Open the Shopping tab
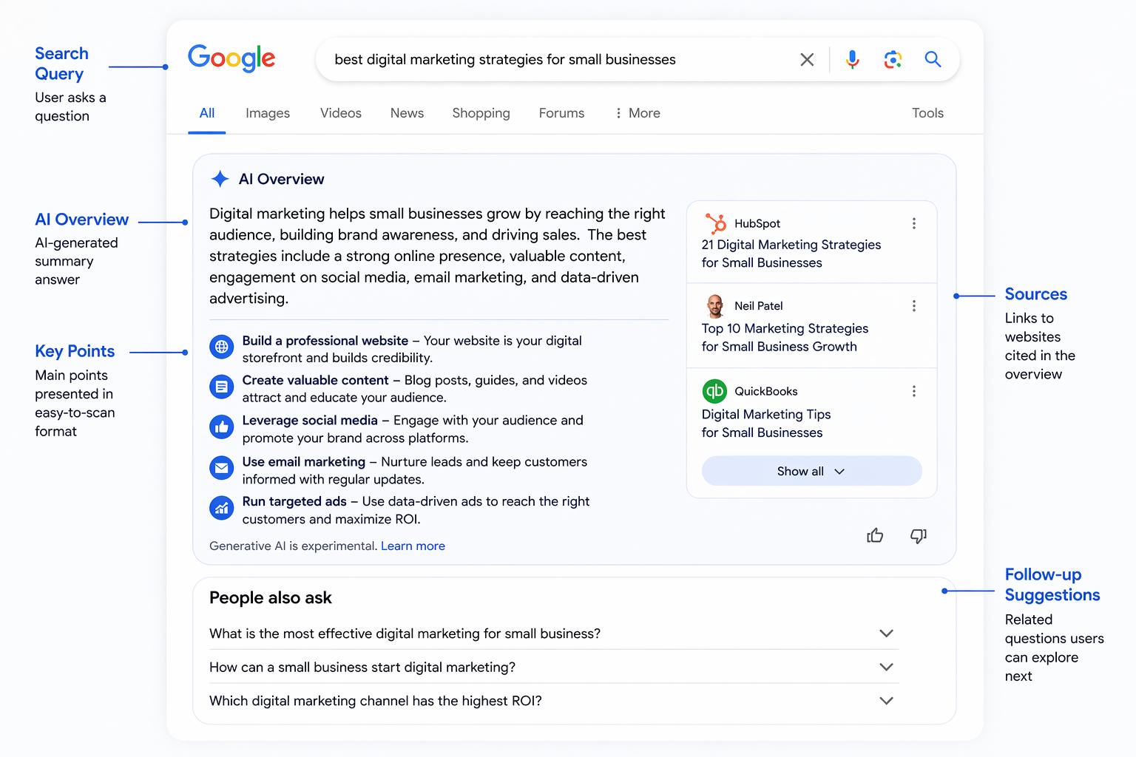The image size is (1136, 757). (481, 112)
